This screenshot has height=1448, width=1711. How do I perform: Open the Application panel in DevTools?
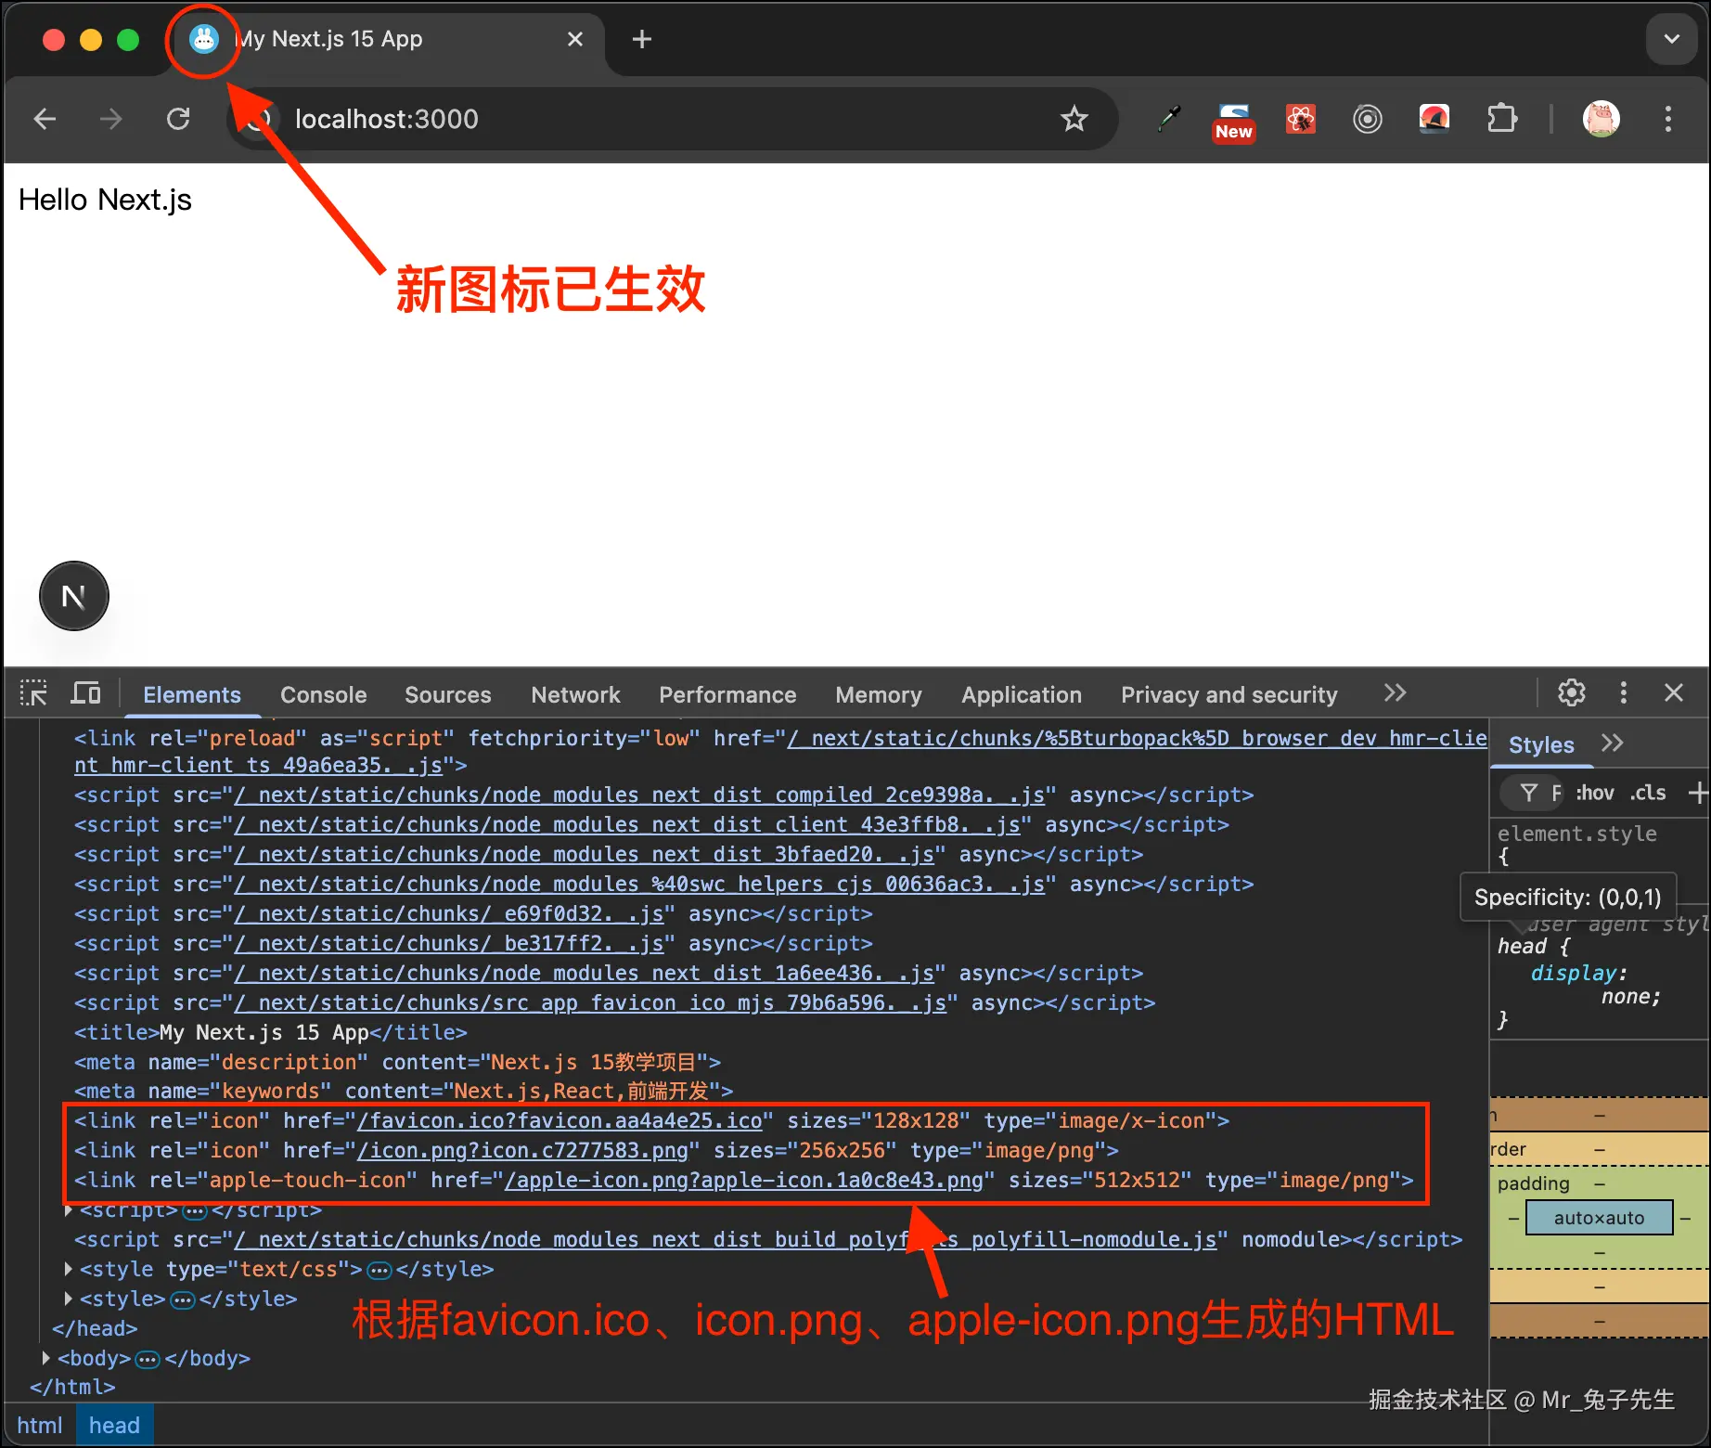[x=1021, y=694]
